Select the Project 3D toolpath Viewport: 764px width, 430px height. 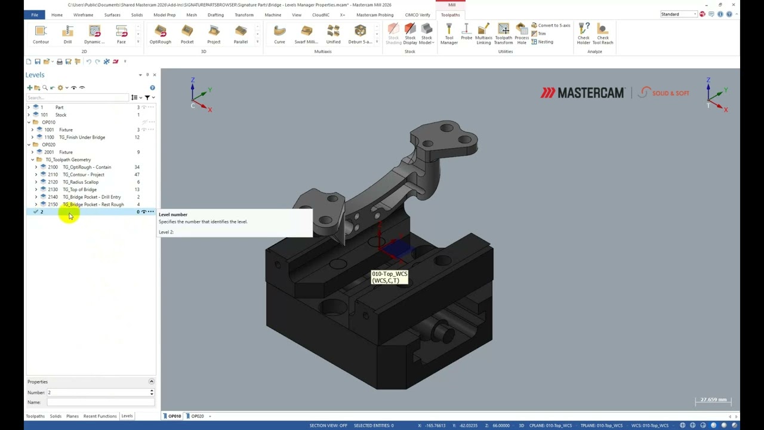point(214,35)
